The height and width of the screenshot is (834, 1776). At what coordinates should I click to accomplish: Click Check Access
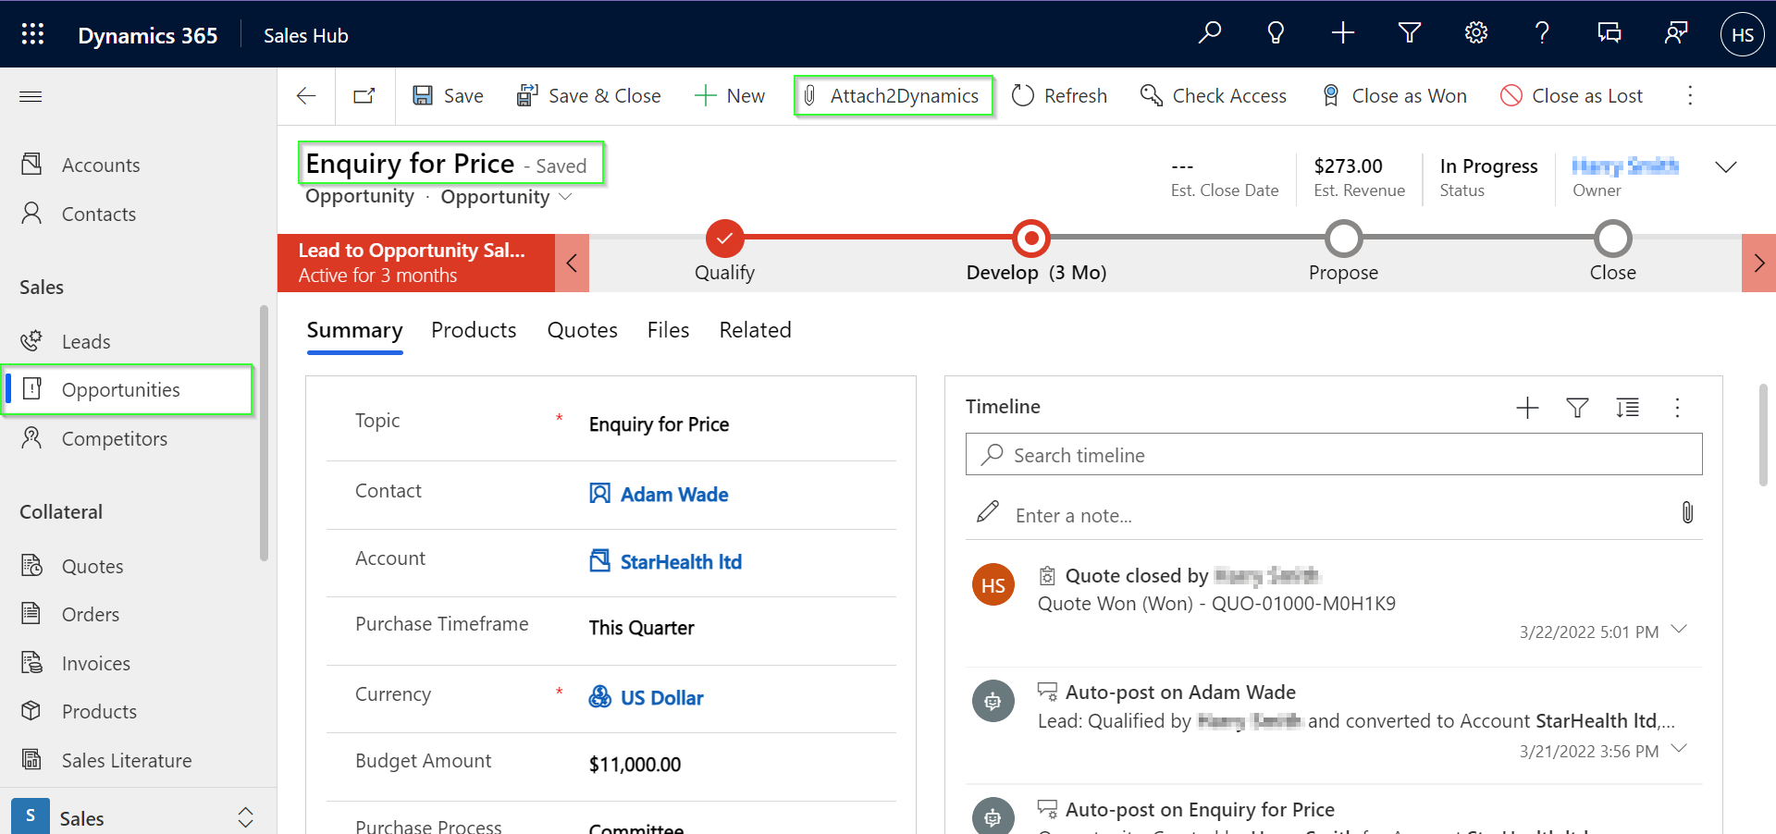pyautogui.click(x=1213, y=95)
